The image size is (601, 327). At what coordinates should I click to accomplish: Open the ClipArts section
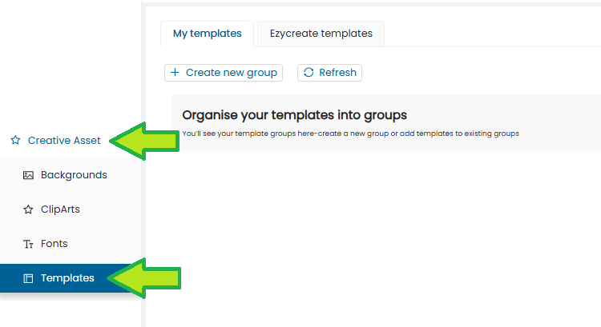coord(71,209)
